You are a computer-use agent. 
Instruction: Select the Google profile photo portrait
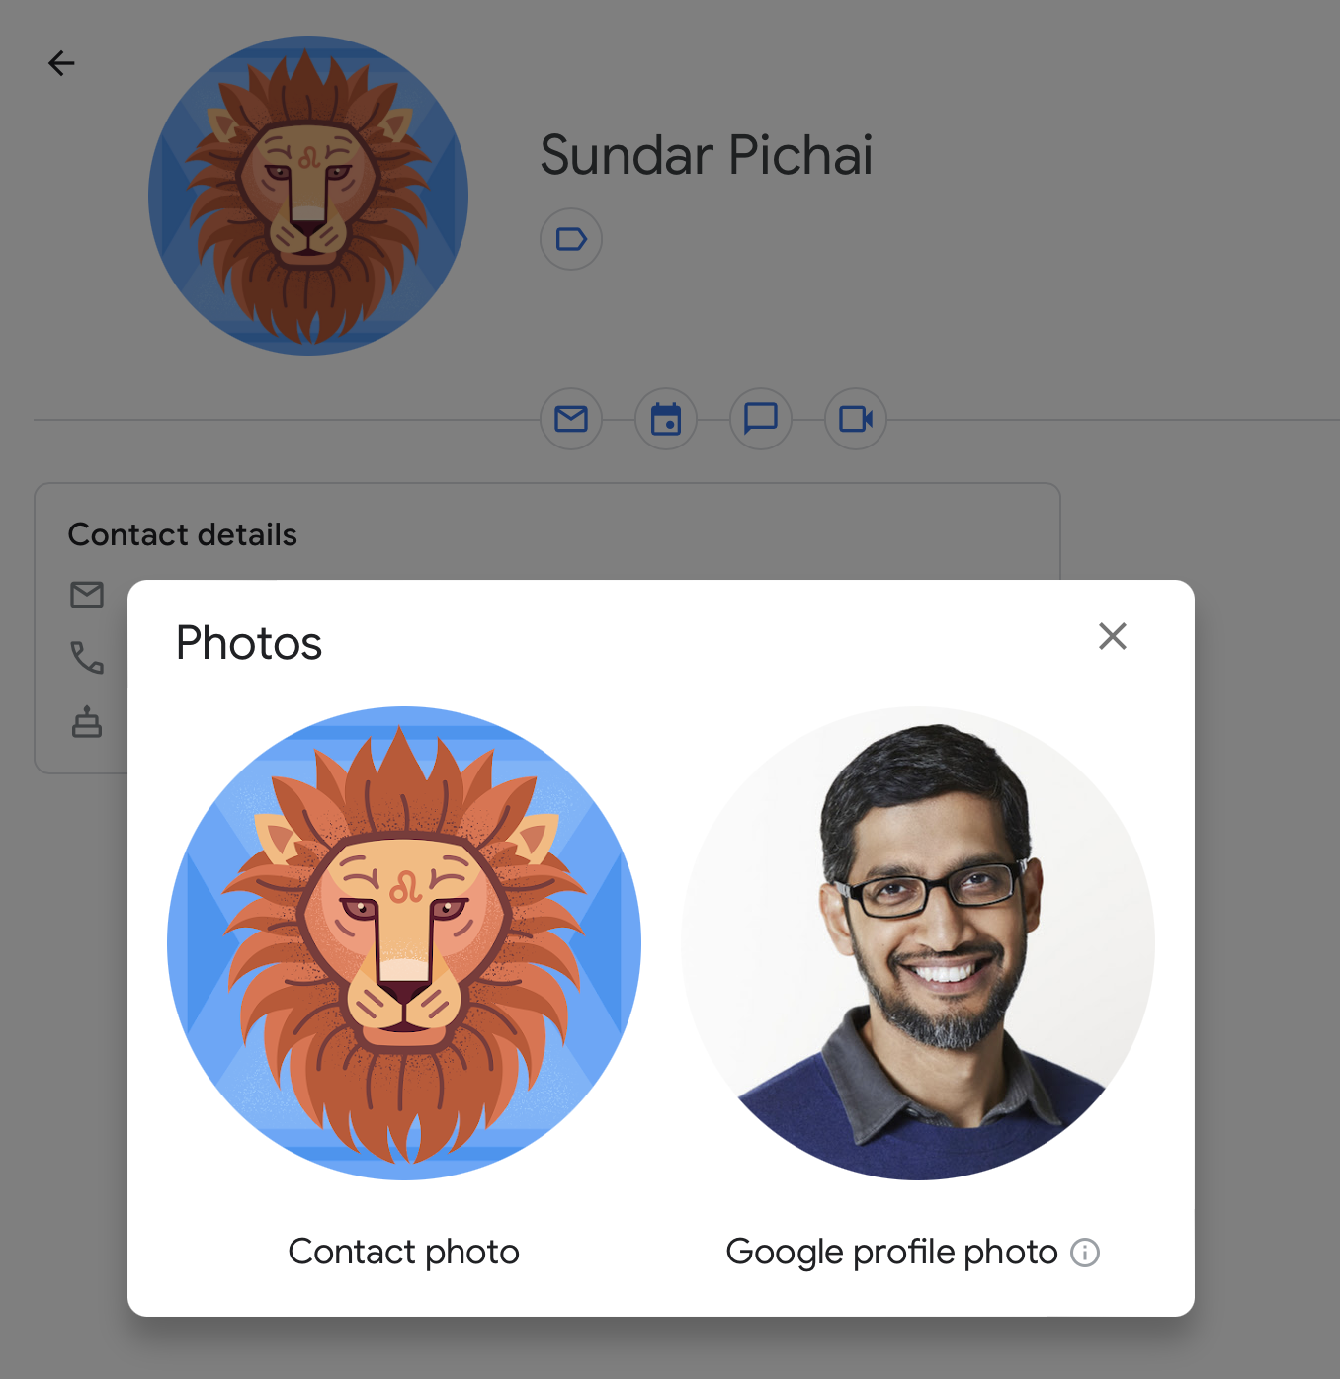pos(918,942)
